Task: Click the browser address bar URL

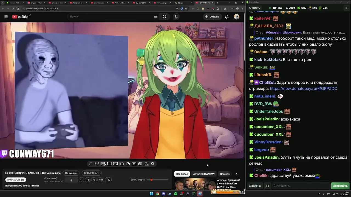Action: [x=42, y=8]
